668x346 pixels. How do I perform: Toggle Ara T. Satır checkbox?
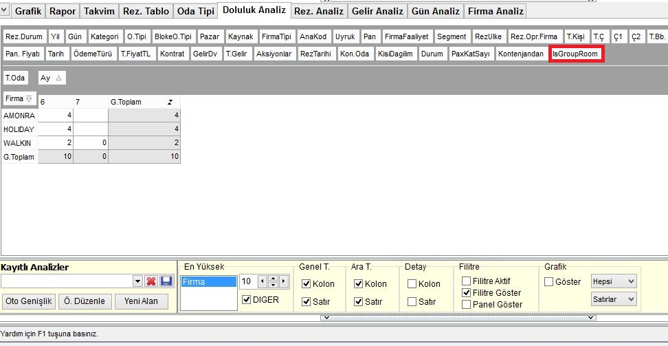(x=358, y=301)
